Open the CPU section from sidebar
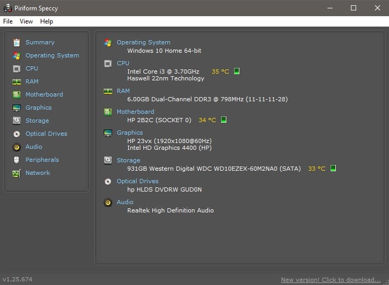 pyautogui.click(x=32, y=68)
